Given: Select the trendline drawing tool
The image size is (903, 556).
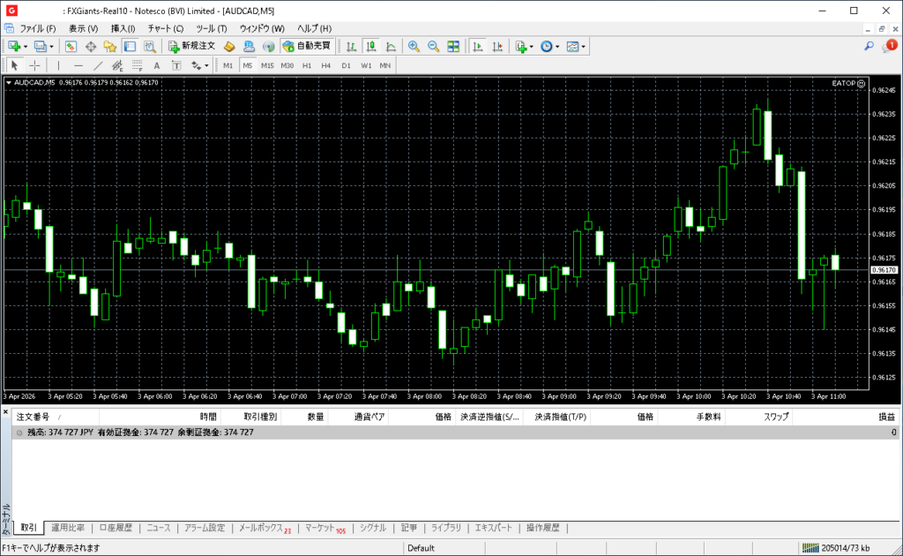Looking at the screenshot, I should coord(98,65).
